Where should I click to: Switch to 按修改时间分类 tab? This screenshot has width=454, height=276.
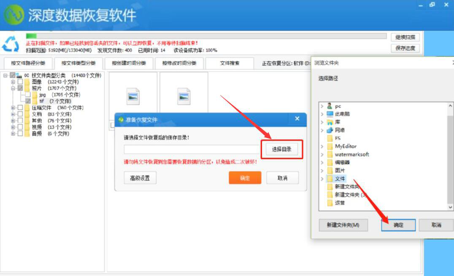[x=179, y=63]
